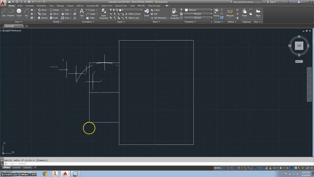Click Match Properties tool
314x177 pixels.
pos(175,14)
